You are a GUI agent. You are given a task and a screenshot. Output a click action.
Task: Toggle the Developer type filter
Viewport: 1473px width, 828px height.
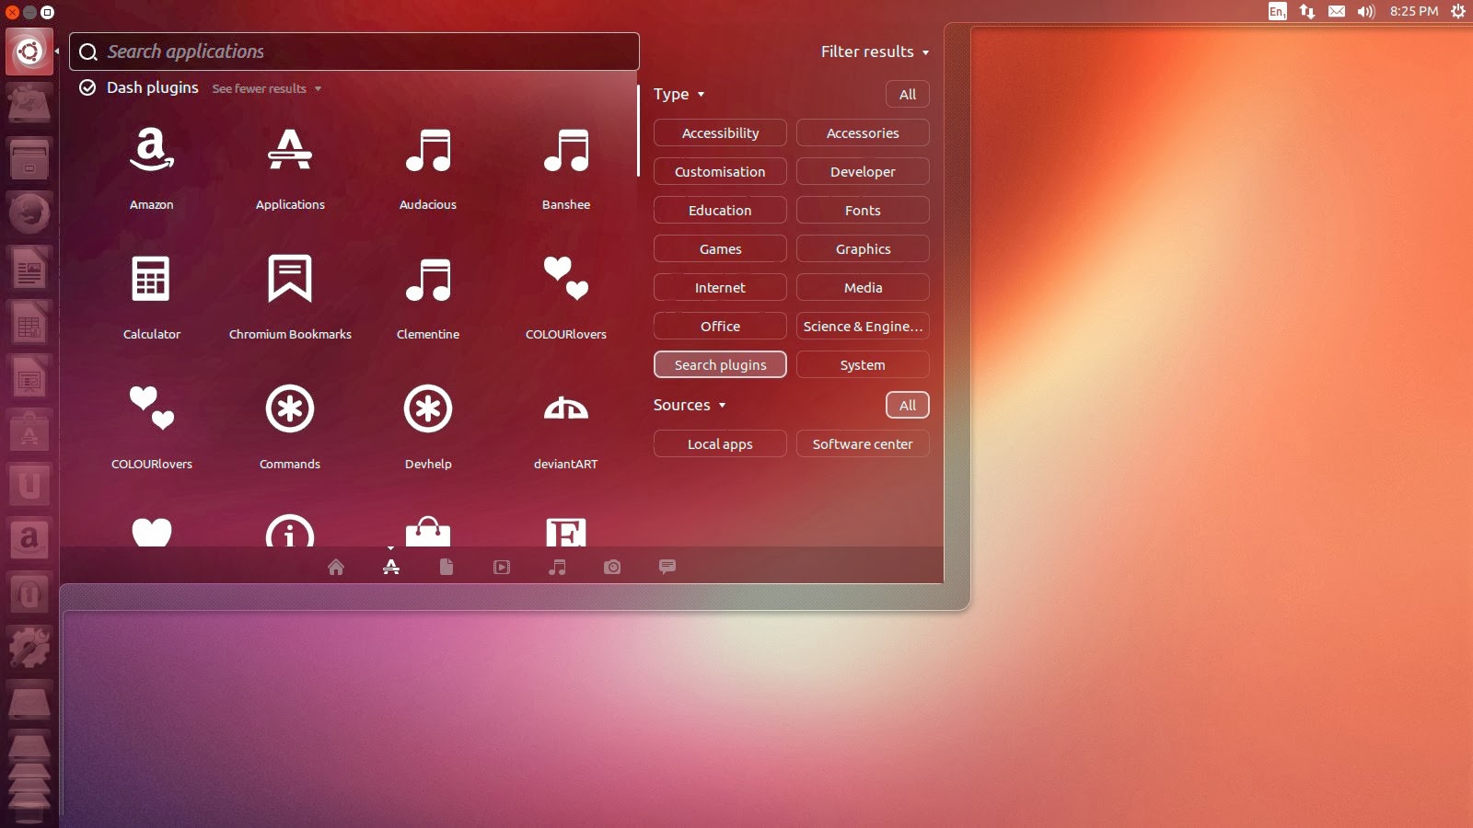863,171
